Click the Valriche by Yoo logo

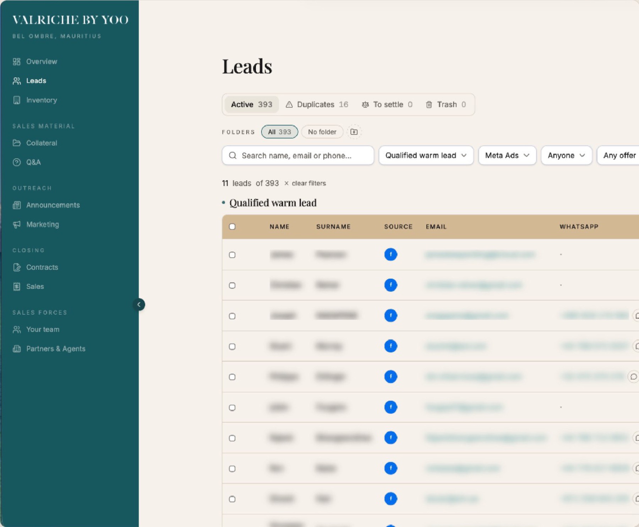point(70,20)
